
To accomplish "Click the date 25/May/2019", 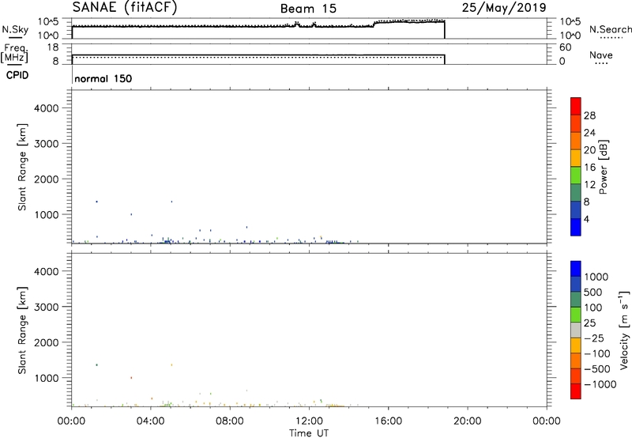I will click(x=504, y=8).
